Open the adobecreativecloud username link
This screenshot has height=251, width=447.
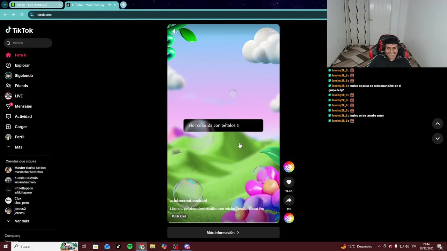(x=189, y=200)
